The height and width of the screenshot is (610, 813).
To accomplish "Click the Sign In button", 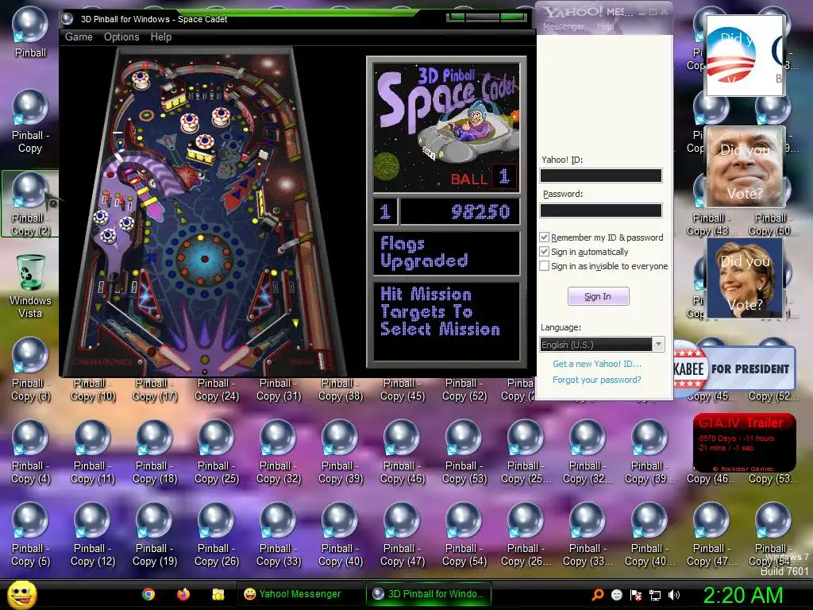I will [x=599, y=296].
